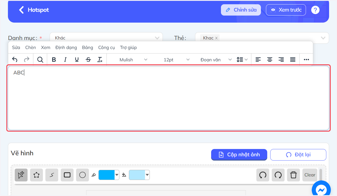Center align text
Image resolution: width=337 pixels, height=196 pixels.
point(270,60)
